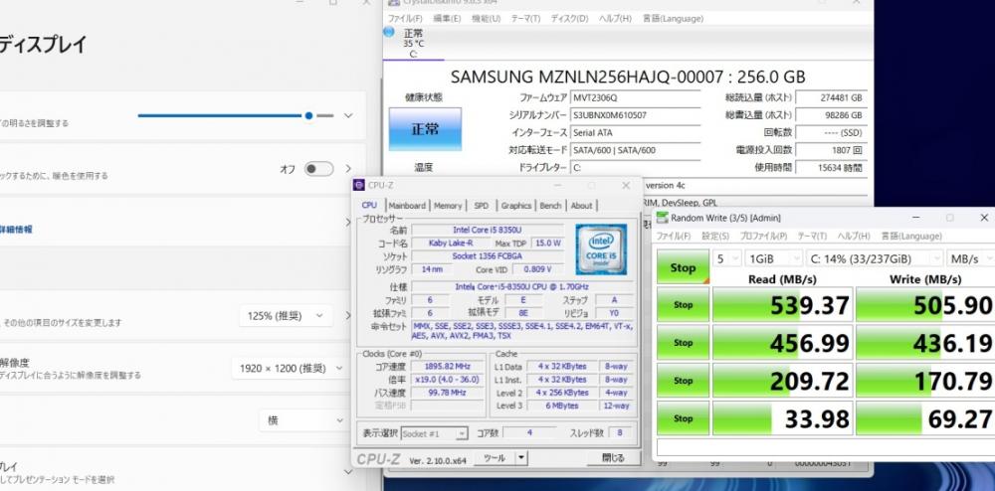The width and height of the screenshot is (995, 491).
Task: Click the CPU-Z ツール button
Action: pos(495,457)
